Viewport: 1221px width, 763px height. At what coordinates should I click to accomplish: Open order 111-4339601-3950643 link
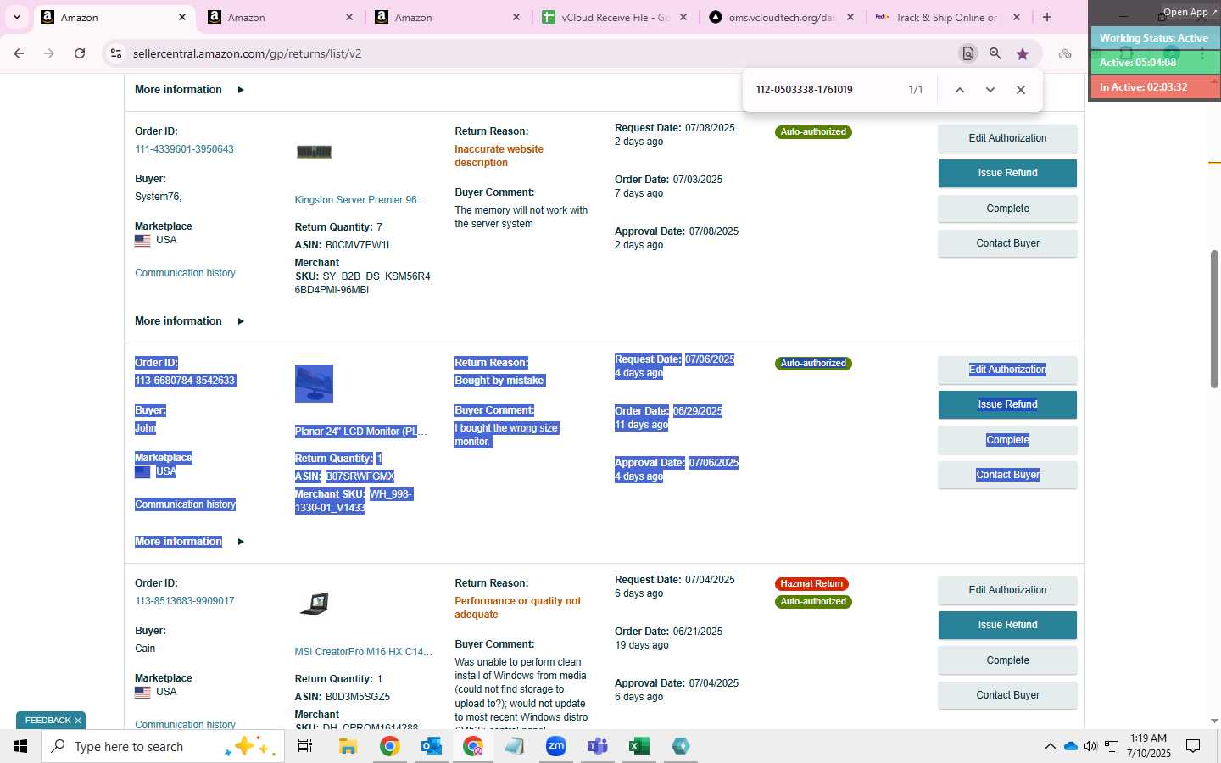185,149
